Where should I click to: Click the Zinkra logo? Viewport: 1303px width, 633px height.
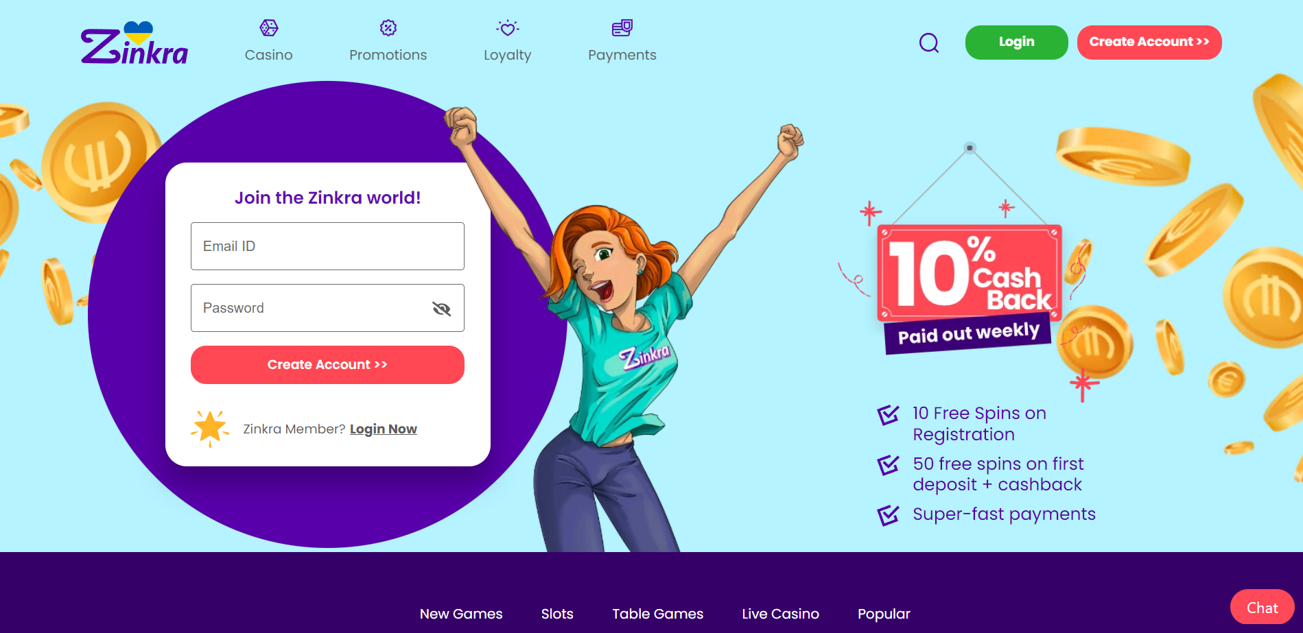[134, 43]
